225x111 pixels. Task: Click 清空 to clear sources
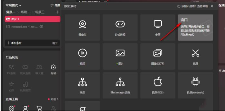pyautogui.click(x=55, y=43)
